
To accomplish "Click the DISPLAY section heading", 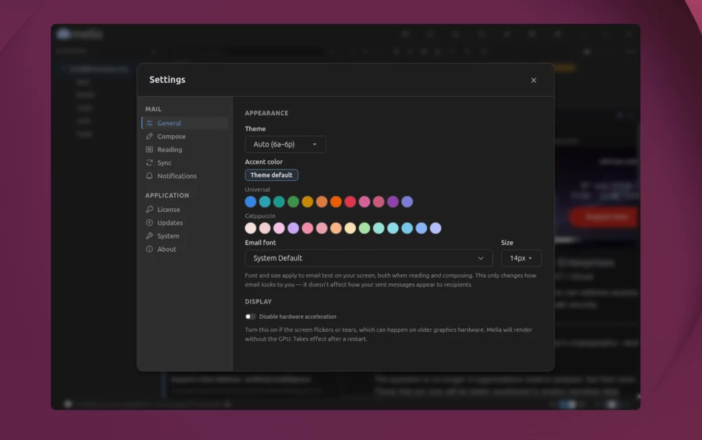I will (x=258, y=302).
